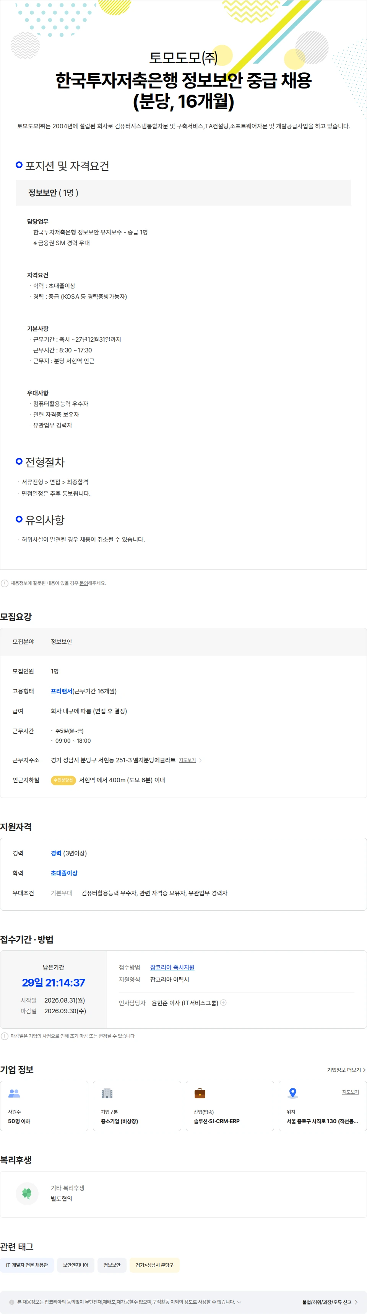Click the 경력 requirement link
This screenshot has height=1314, width=367.
pyautogui.click(x=56, y=853)
